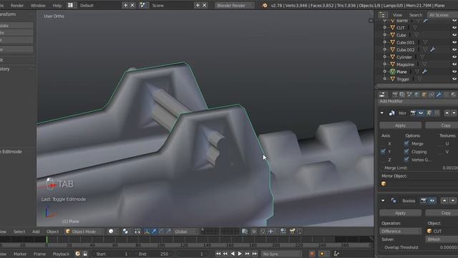Open the Blender Render engine dropdown
This screenshot has height=258, width=458.
[234, 5]
